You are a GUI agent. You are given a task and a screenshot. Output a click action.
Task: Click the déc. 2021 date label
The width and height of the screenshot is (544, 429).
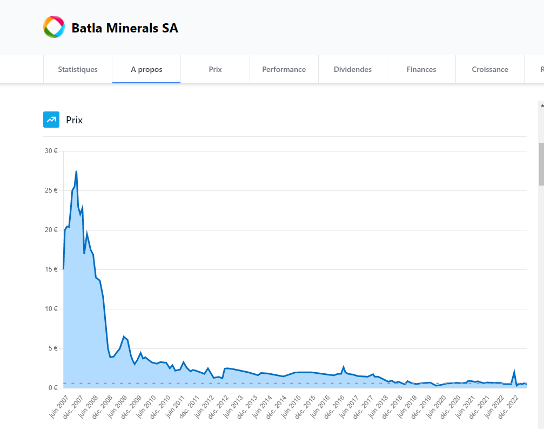click(x=480, y=406)
